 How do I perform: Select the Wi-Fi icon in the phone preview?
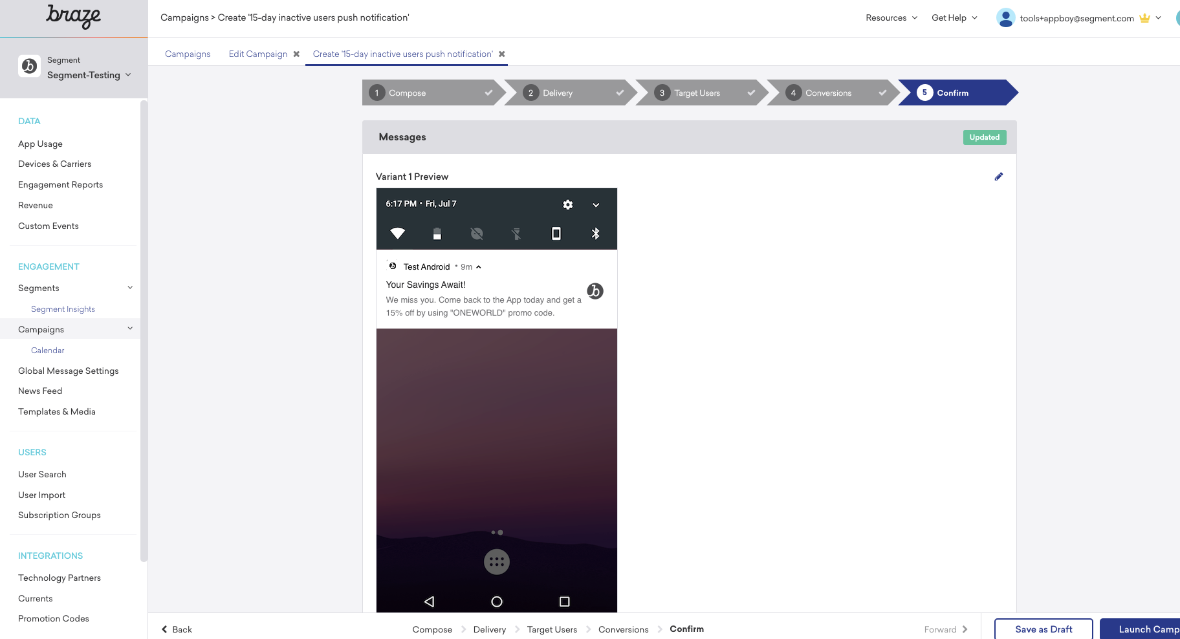click(x=397, y=233)
